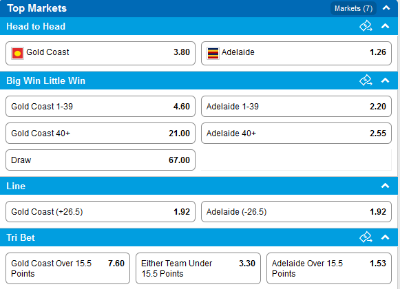Screen dimensions: 400x289
Task: Click the Adelaide team logo
Action: pos(213,53)
